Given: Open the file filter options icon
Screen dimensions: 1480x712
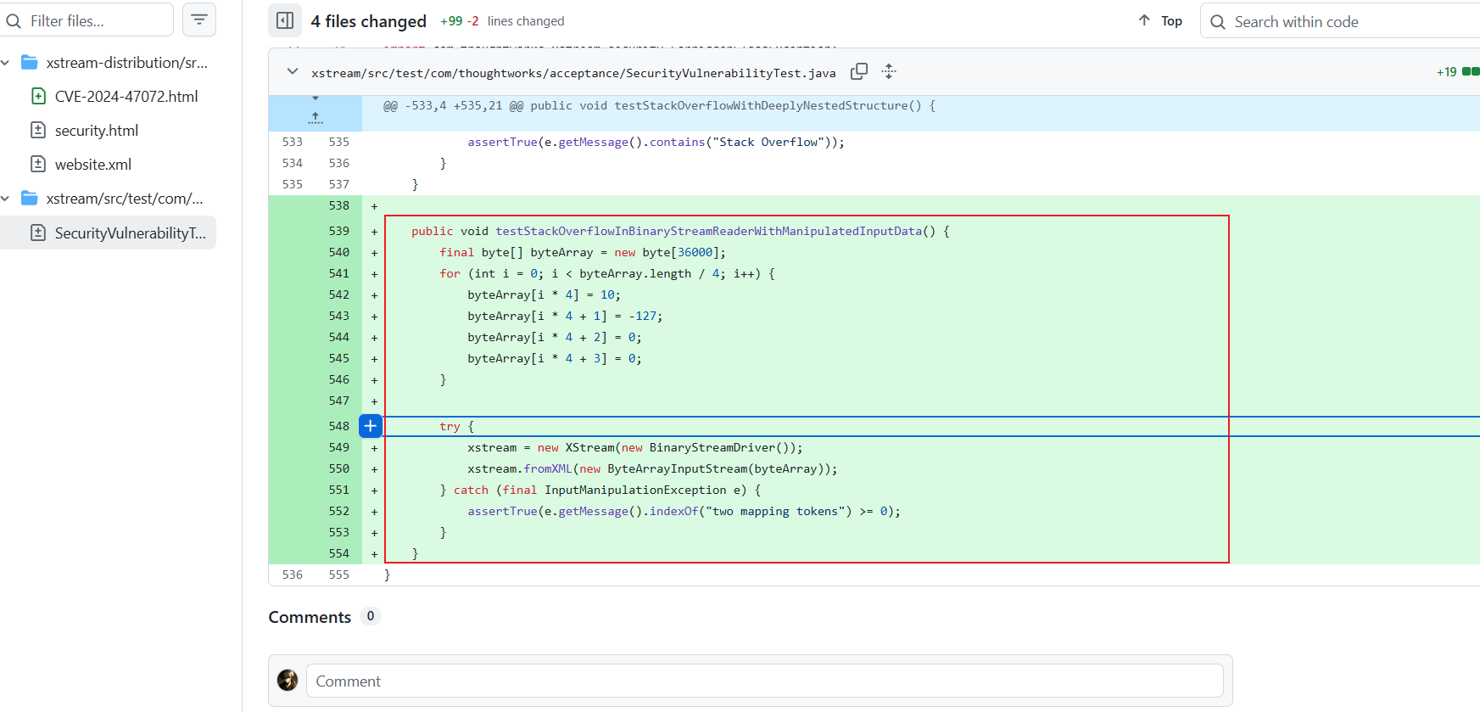Looking at the screenshot, I should [x=199, y=20].
